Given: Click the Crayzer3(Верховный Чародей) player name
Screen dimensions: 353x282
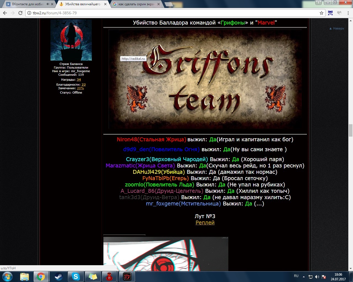Looking at the screenshot, I should tap(167, 159).
